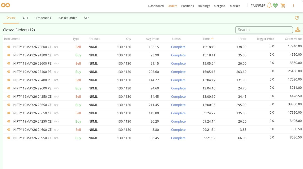Image resolution: width=303 pixels, height=169 pixels.
Task: Click Complete status of 24600 CE order
Action: point(178,130)
